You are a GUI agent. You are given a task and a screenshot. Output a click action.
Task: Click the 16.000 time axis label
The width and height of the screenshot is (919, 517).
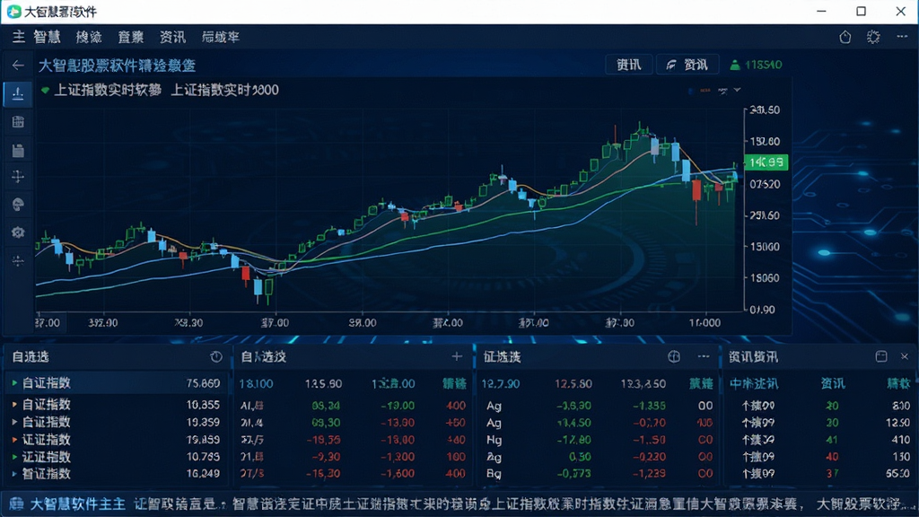(705, 323)
